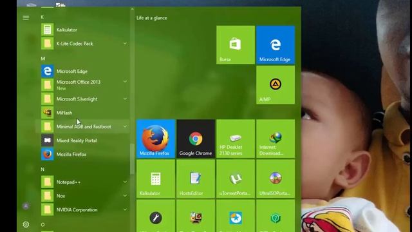412x232 pixels.
Task: Open the Kalkulator tile
Action: coord(156,179)
